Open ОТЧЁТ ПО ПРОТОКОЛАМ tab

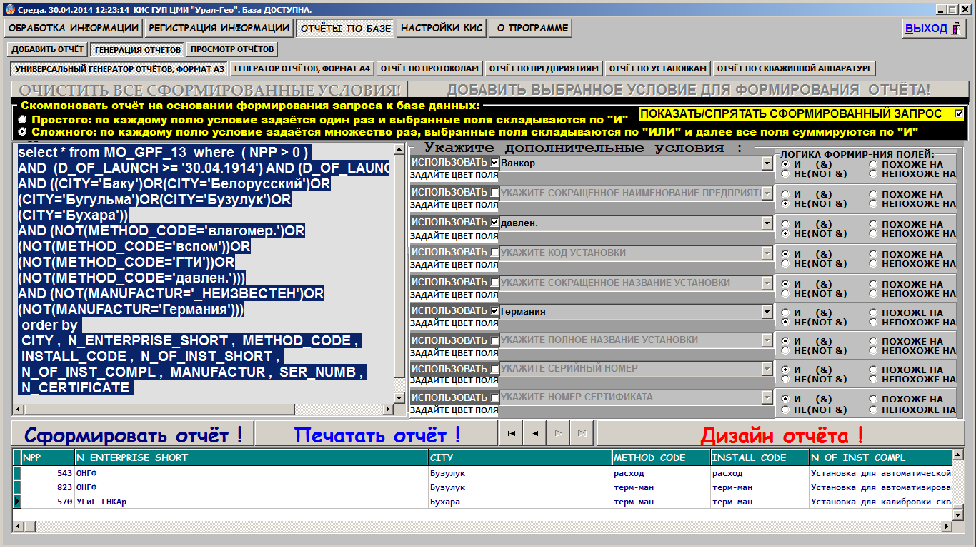(x=429, y=68)
